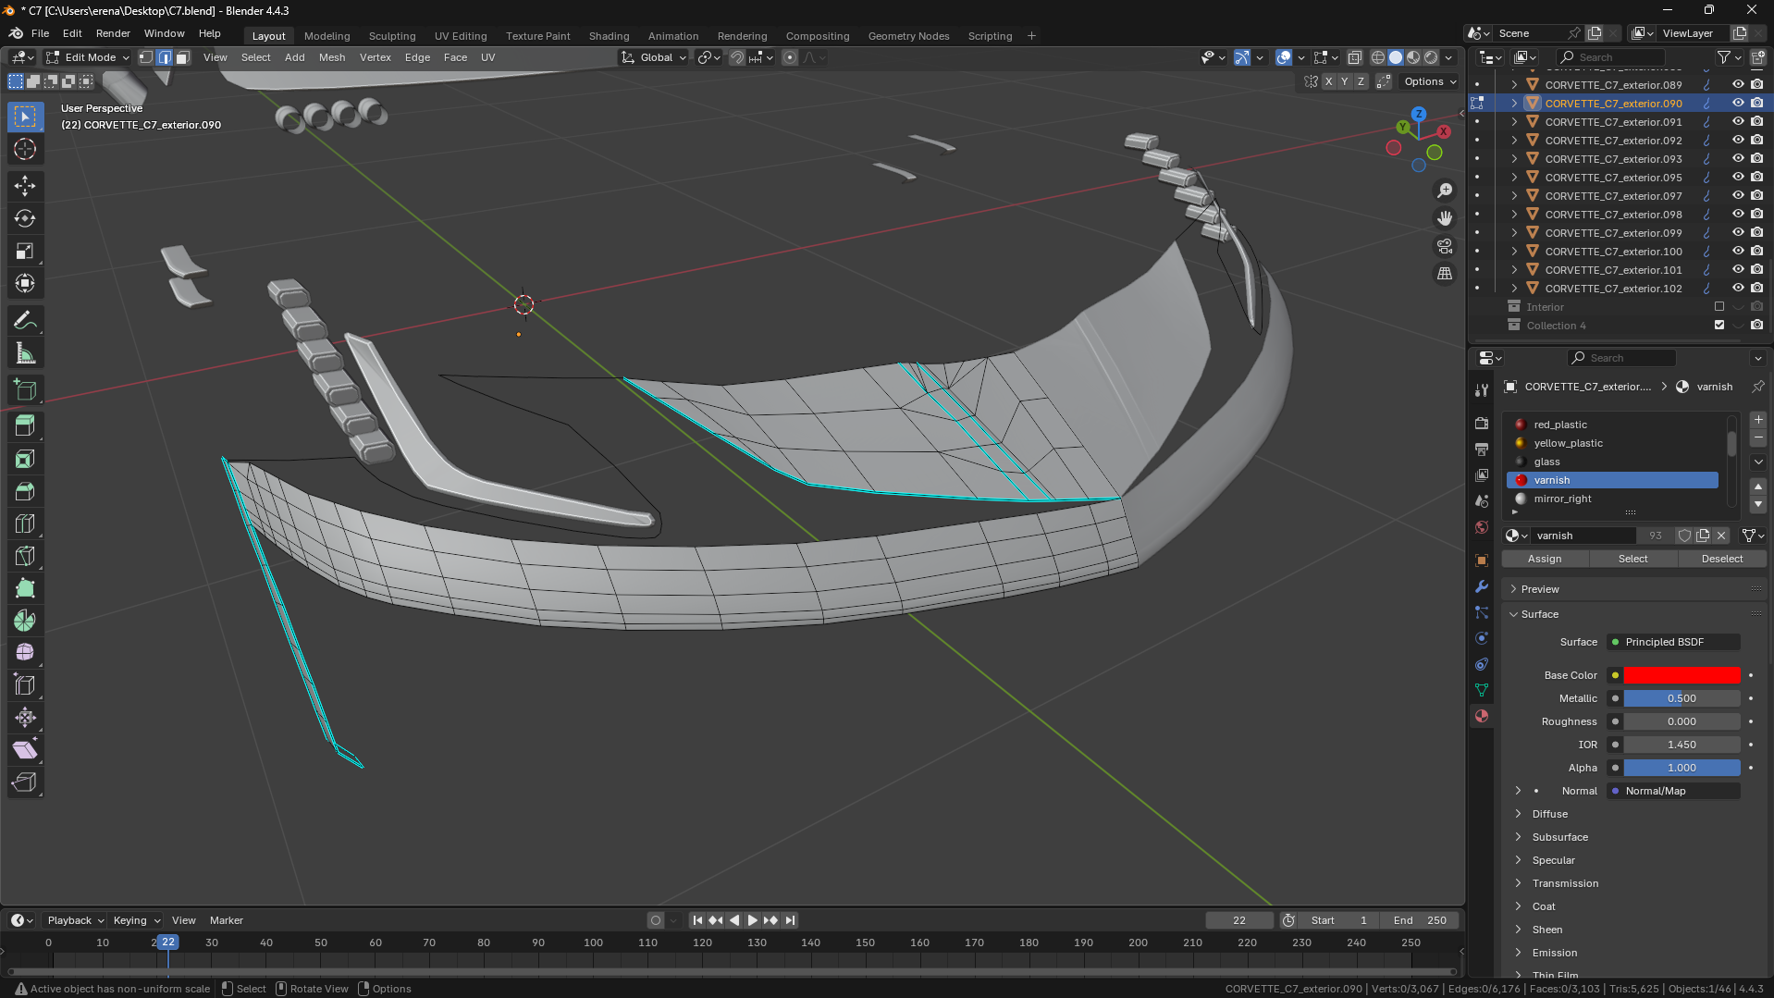Select the Shear tool
Viewport: 1774px width, 998px height.
tap(25, 750)
